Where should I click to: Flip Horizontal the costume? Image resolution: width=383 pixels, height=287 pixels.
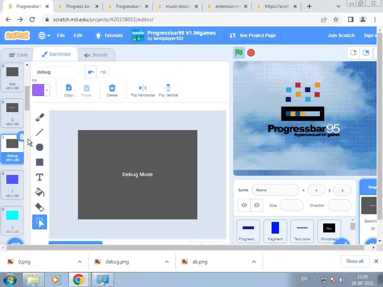click(143, 90)
